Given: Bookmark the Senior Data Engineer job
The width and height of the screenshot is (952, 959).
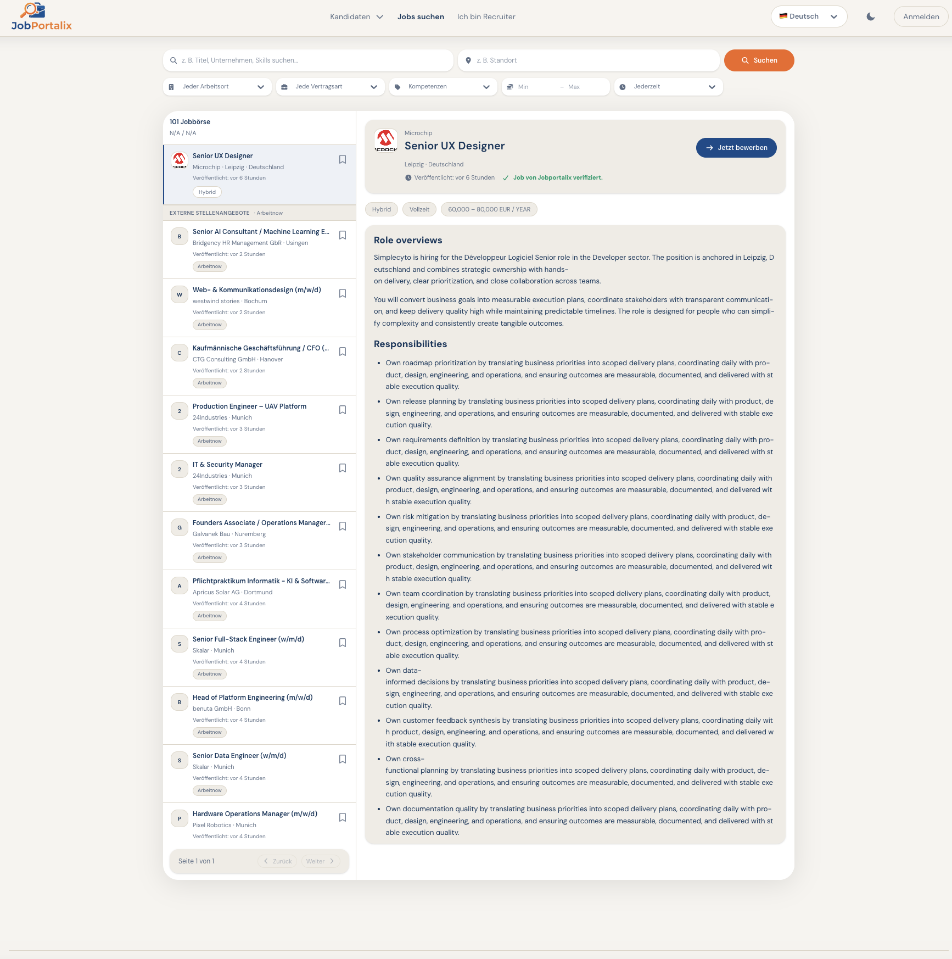Looking at the screenshot, I should (343, 759).
